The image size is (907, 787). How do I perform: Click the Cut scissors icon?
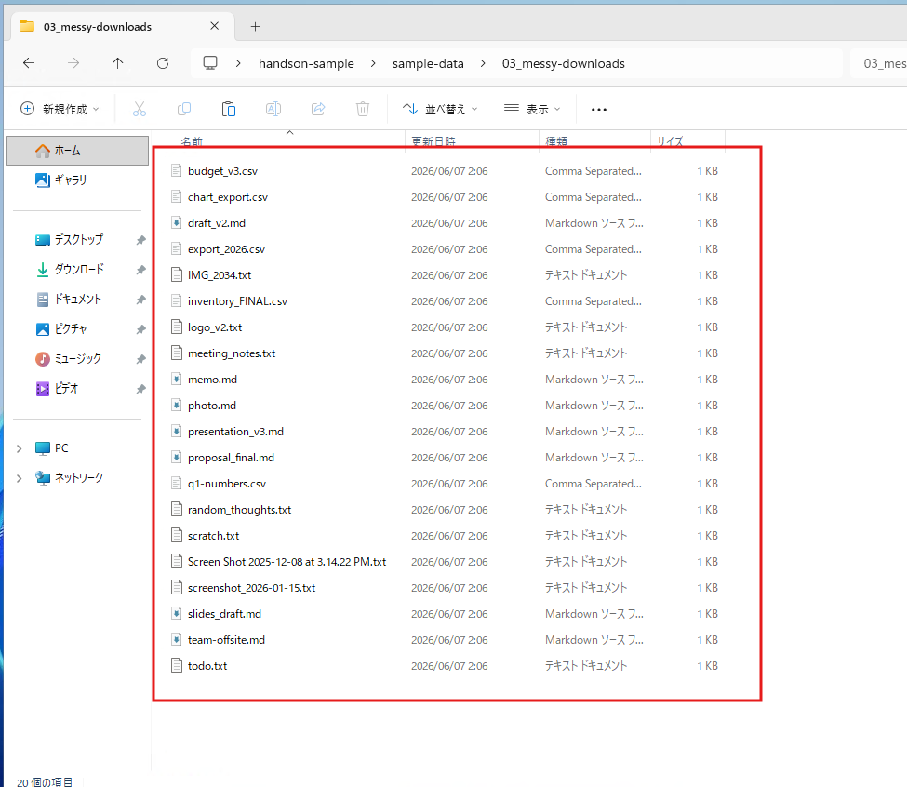(x=140, y=109)
